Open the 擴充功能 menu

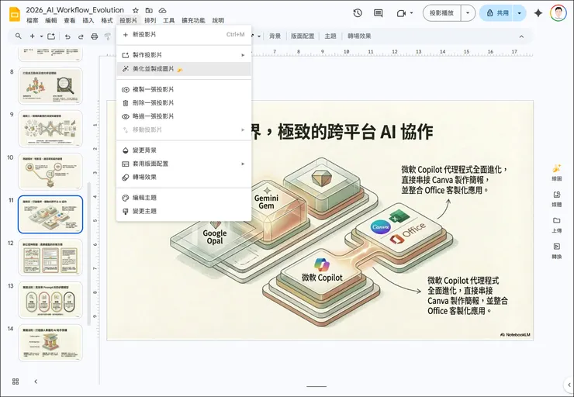click(193, 20)
